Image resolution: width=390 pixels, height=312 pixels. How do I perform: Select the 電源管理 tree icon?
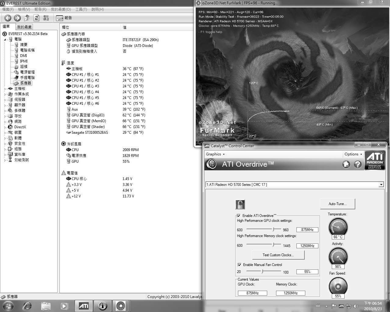point(16,72)
